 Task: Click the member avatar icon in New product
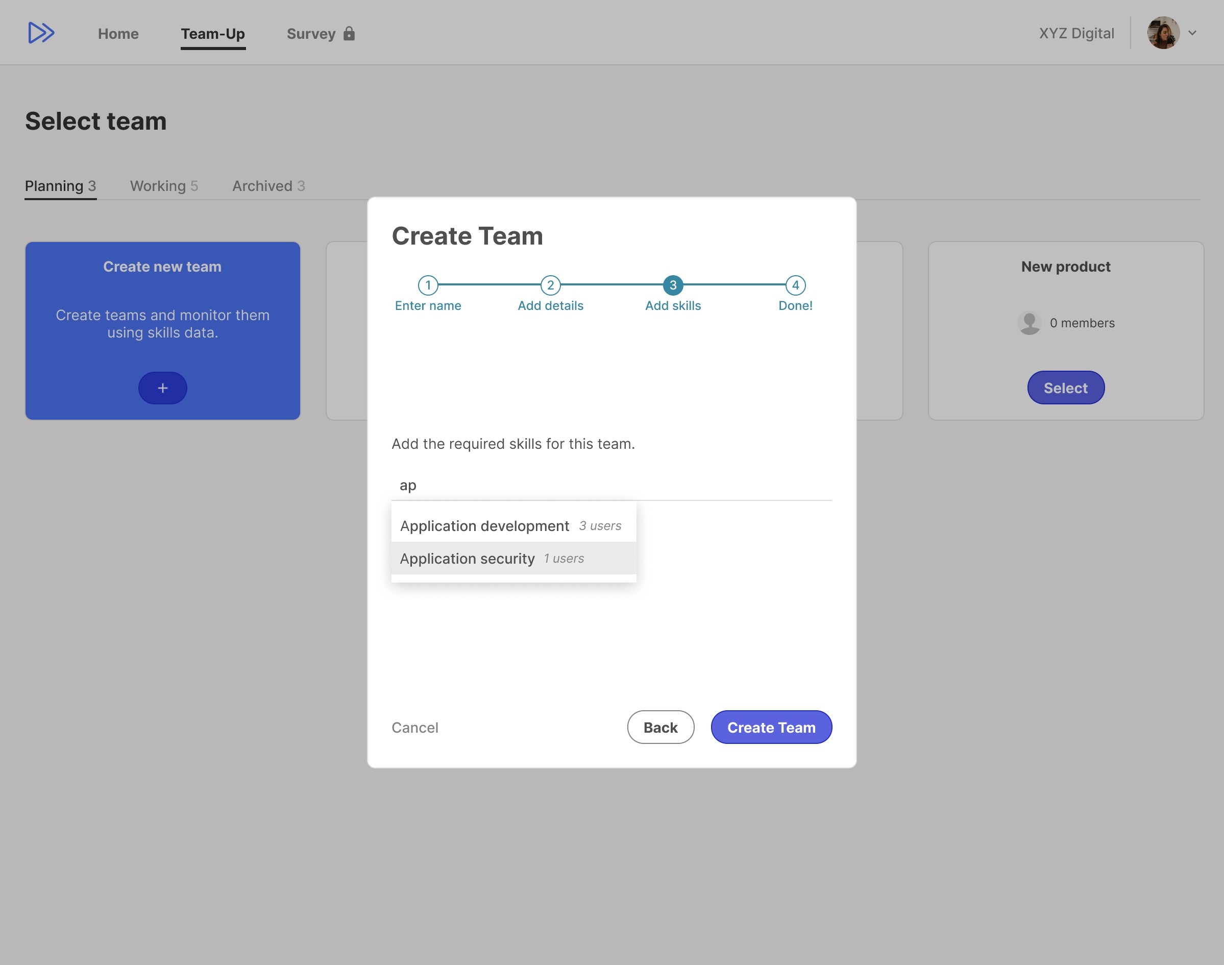coord(1029,323)
